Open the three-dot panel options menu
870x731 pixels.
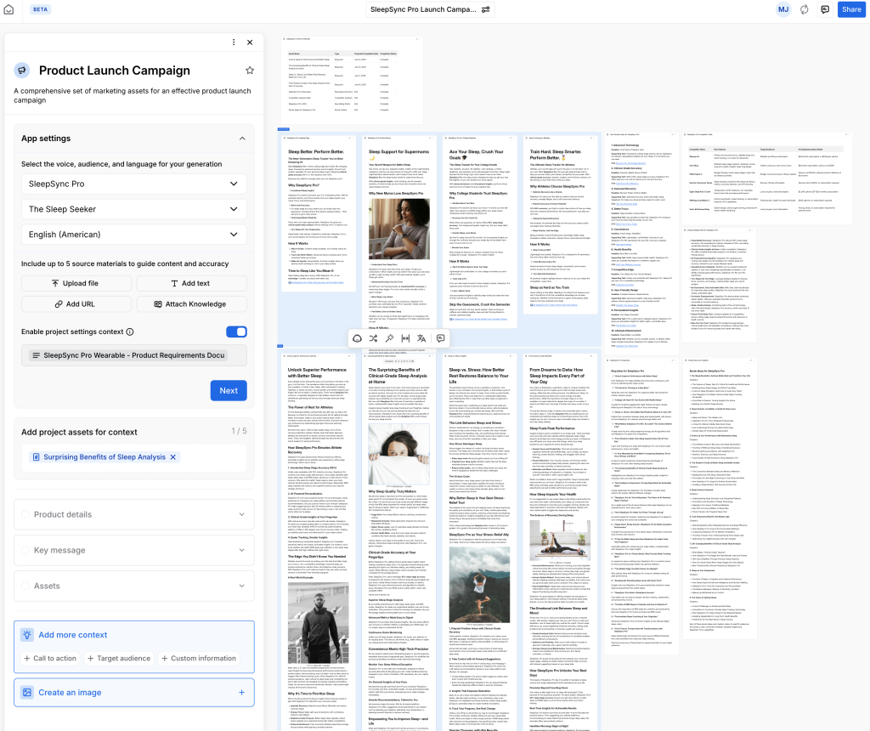click(x=234, y=42)
